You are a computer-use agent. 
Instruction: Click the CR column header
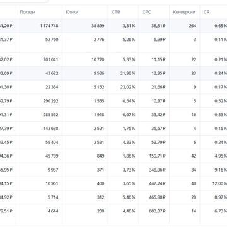[x=206, y=12]
